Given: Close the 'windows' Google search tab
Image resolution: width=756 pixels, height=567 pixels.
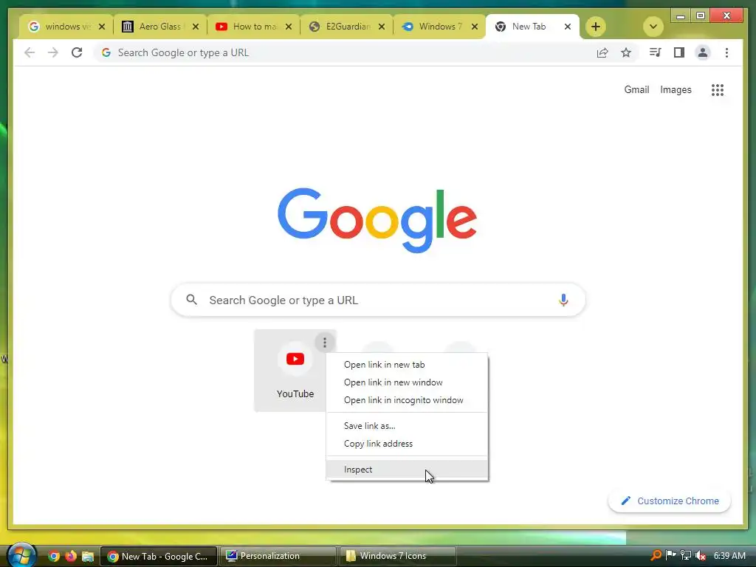Looking at the screenshot, I should point(102,27).
